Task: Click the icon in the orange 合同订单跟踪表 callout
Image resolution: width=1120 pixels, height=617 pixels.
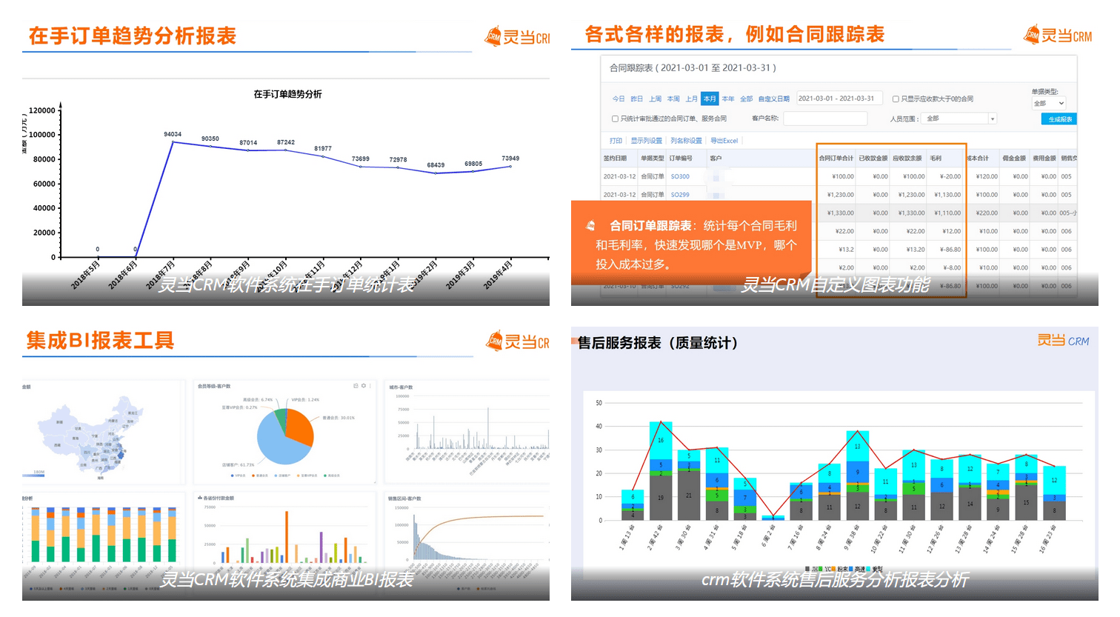Action: pos(590,226)
